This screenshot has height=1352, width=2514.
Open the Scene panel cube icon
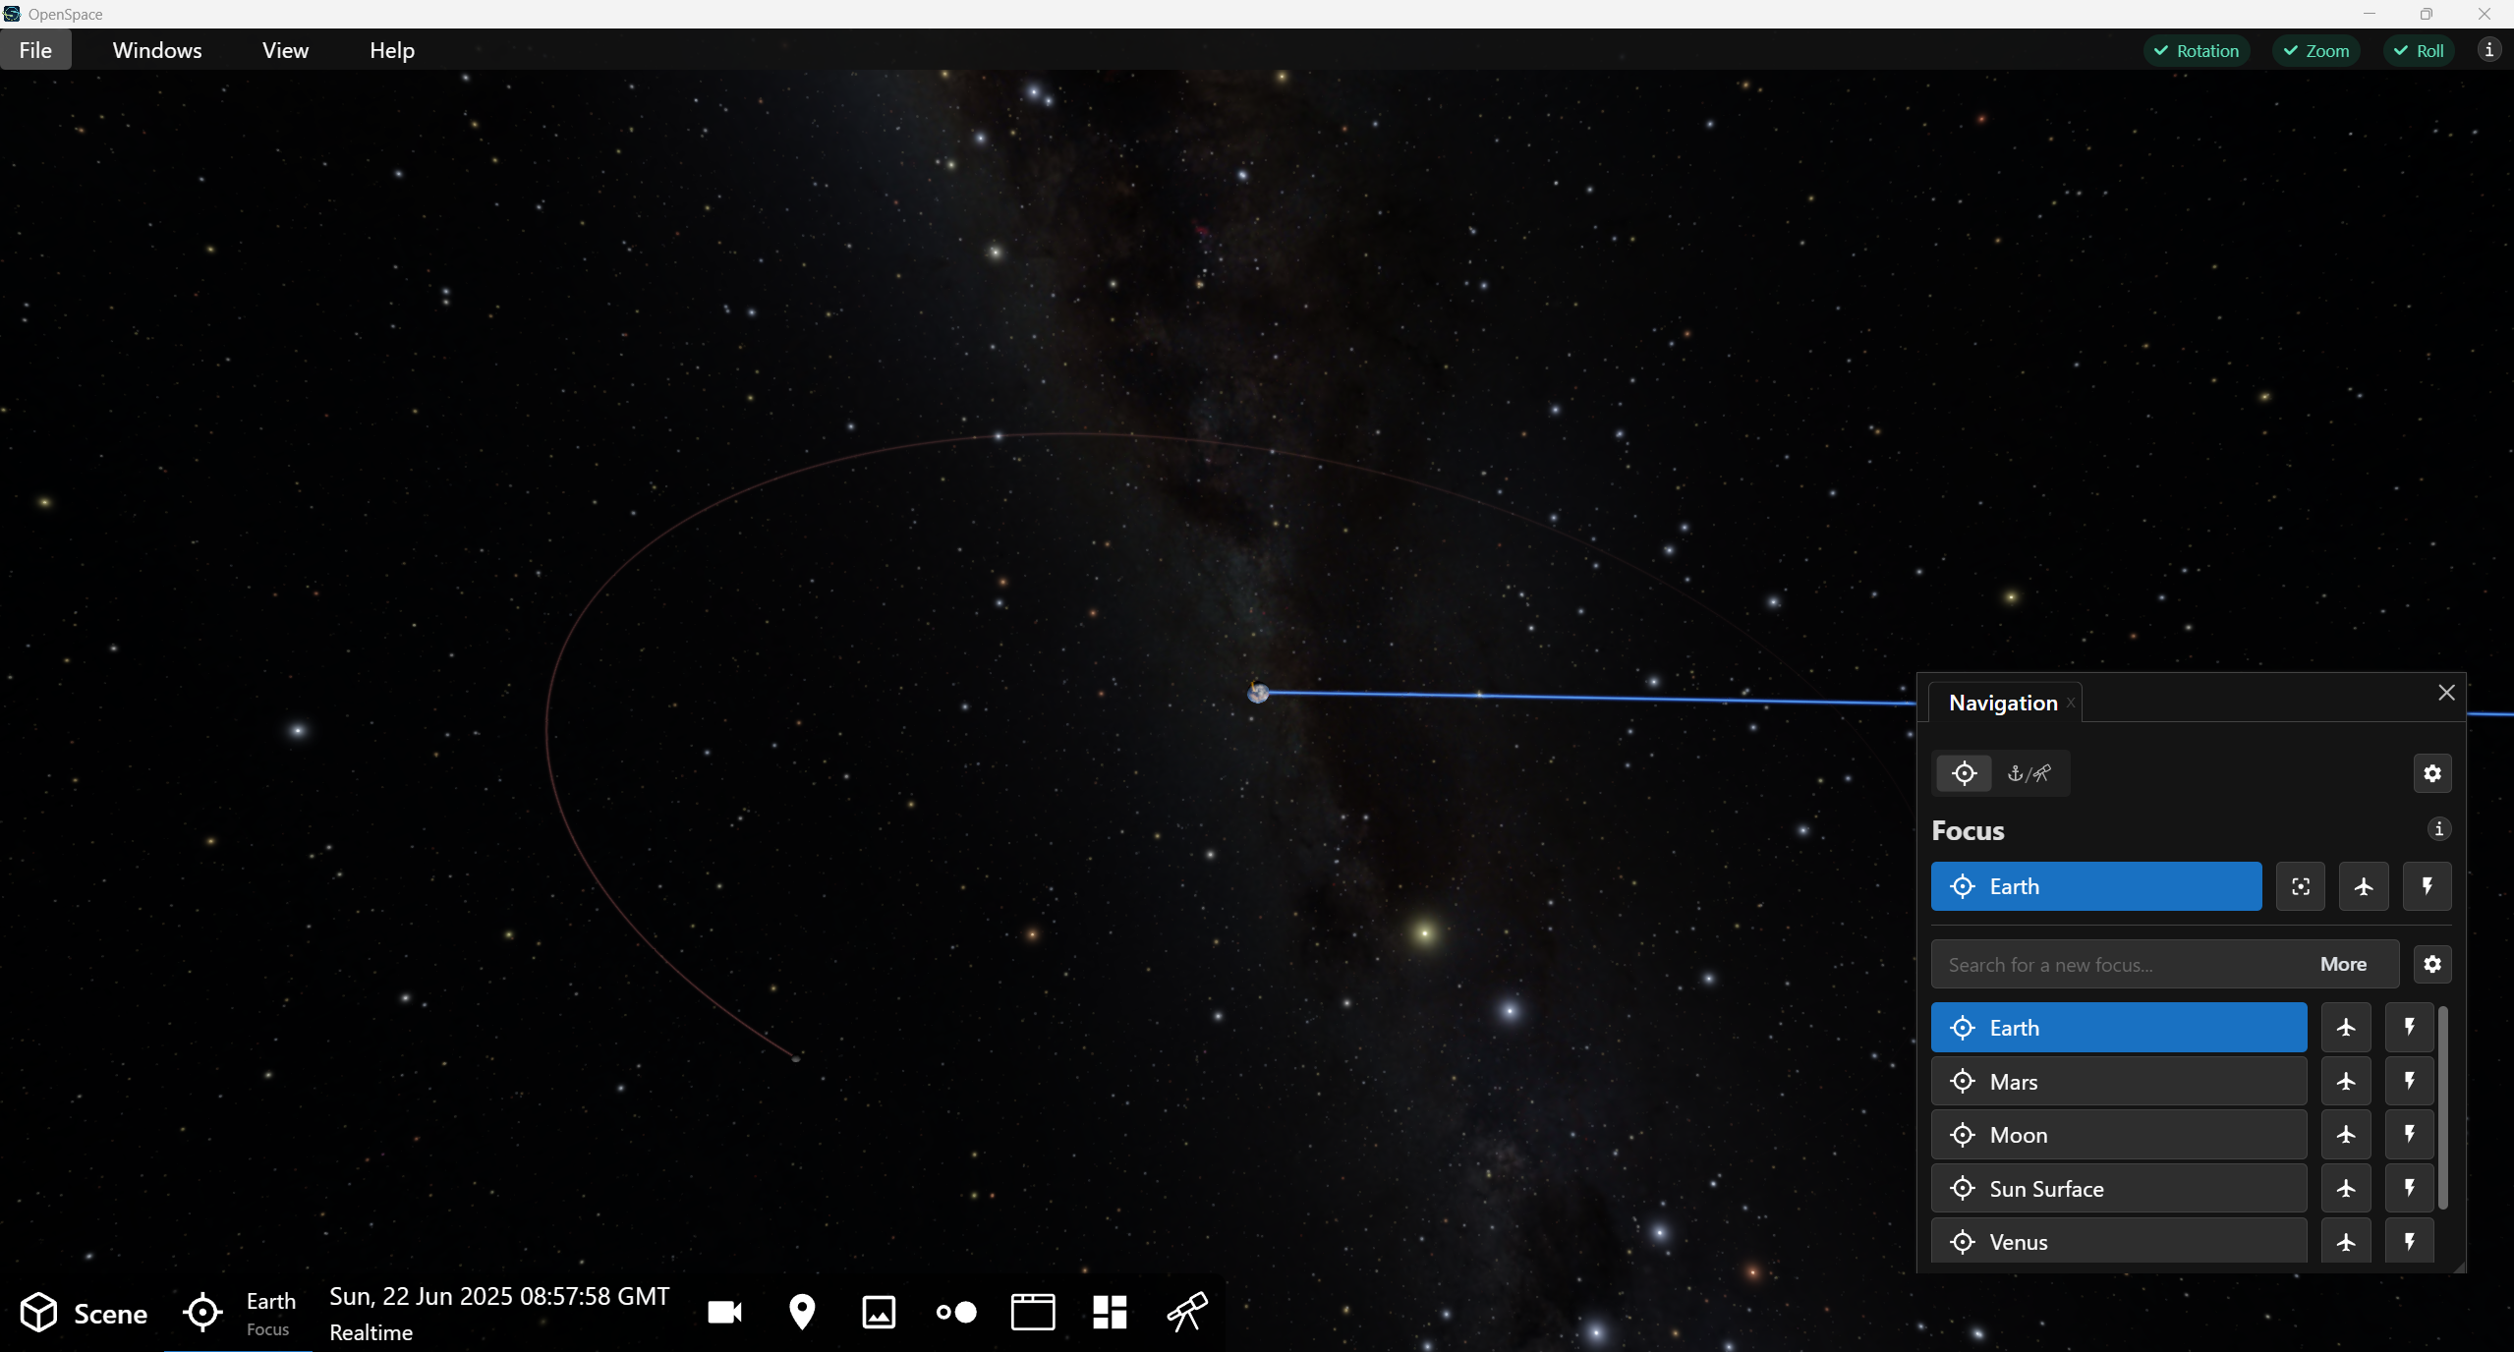click(x=39, y=1313)
